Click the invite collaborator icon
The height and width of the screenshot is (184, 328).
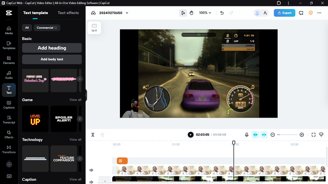click(x=265, y=13)
